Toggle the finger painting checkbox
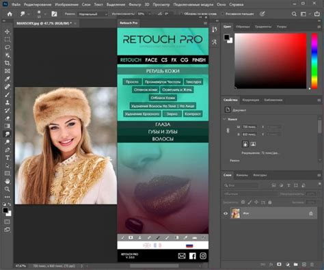324x270 pixels. 223,14
